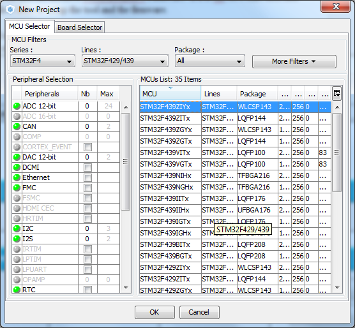
Task: Select the STM32F439NIHx MCU row
Action: 235,175
